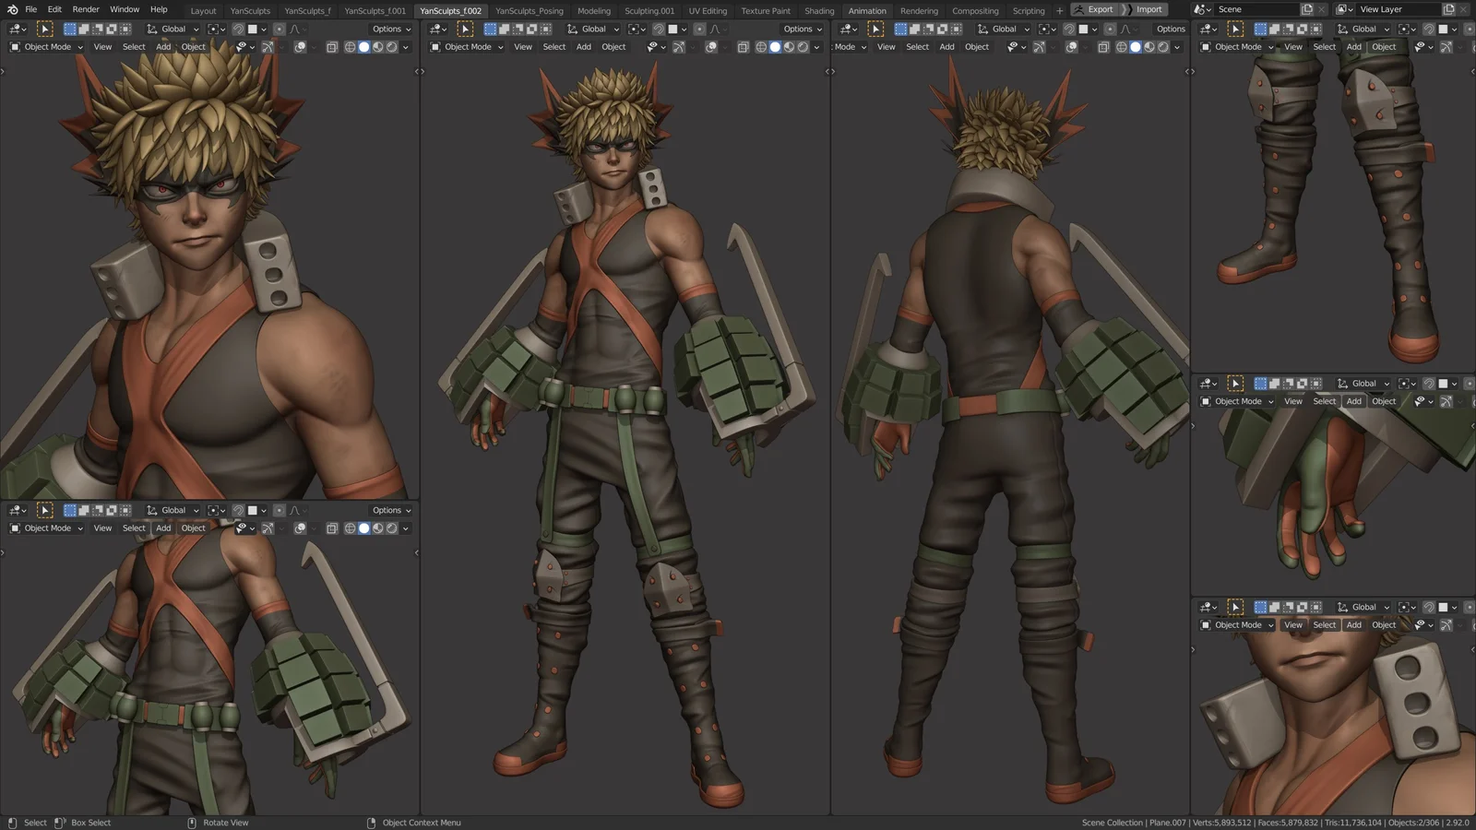
Task: Switch to the YanSculpts_Posing workspace tab
Action: coord(529,10)
